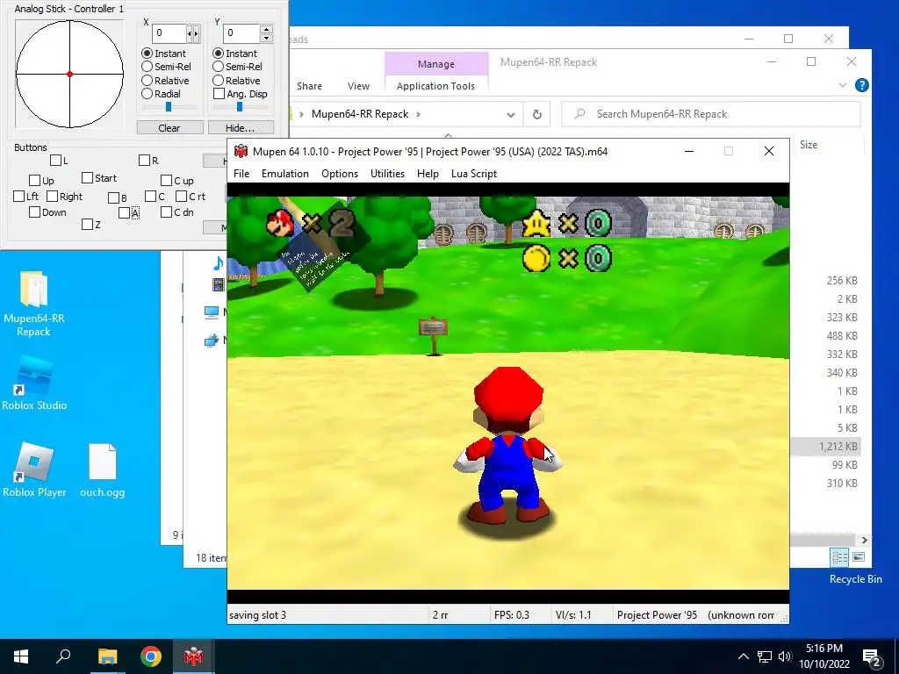The width and height of the screenshot is (899, 674).
Task: Check the Lft d-pad checkbox
Action: click(x=19, y=197)
